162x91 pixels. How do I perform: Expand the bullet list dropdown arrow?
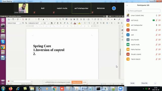(87, 23)
